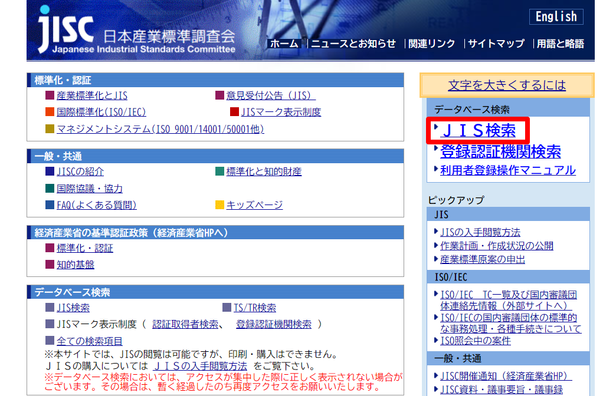
Task: Click red square beside JISマーク表示制度
Action: click(x=234, y=112)
